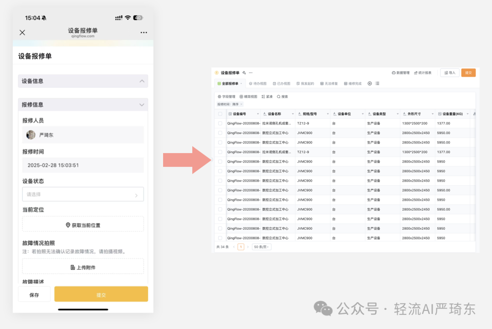Toggle 紧凑 row density
The height and width of the screenshot is (329, 492).
coord(267,97)
